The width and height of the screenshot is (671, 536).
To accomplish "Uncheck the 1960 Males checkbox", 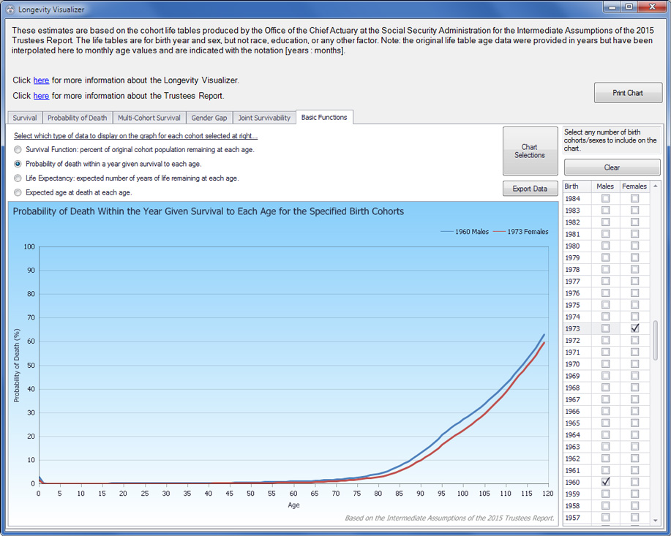I will [x=605, y=482].
